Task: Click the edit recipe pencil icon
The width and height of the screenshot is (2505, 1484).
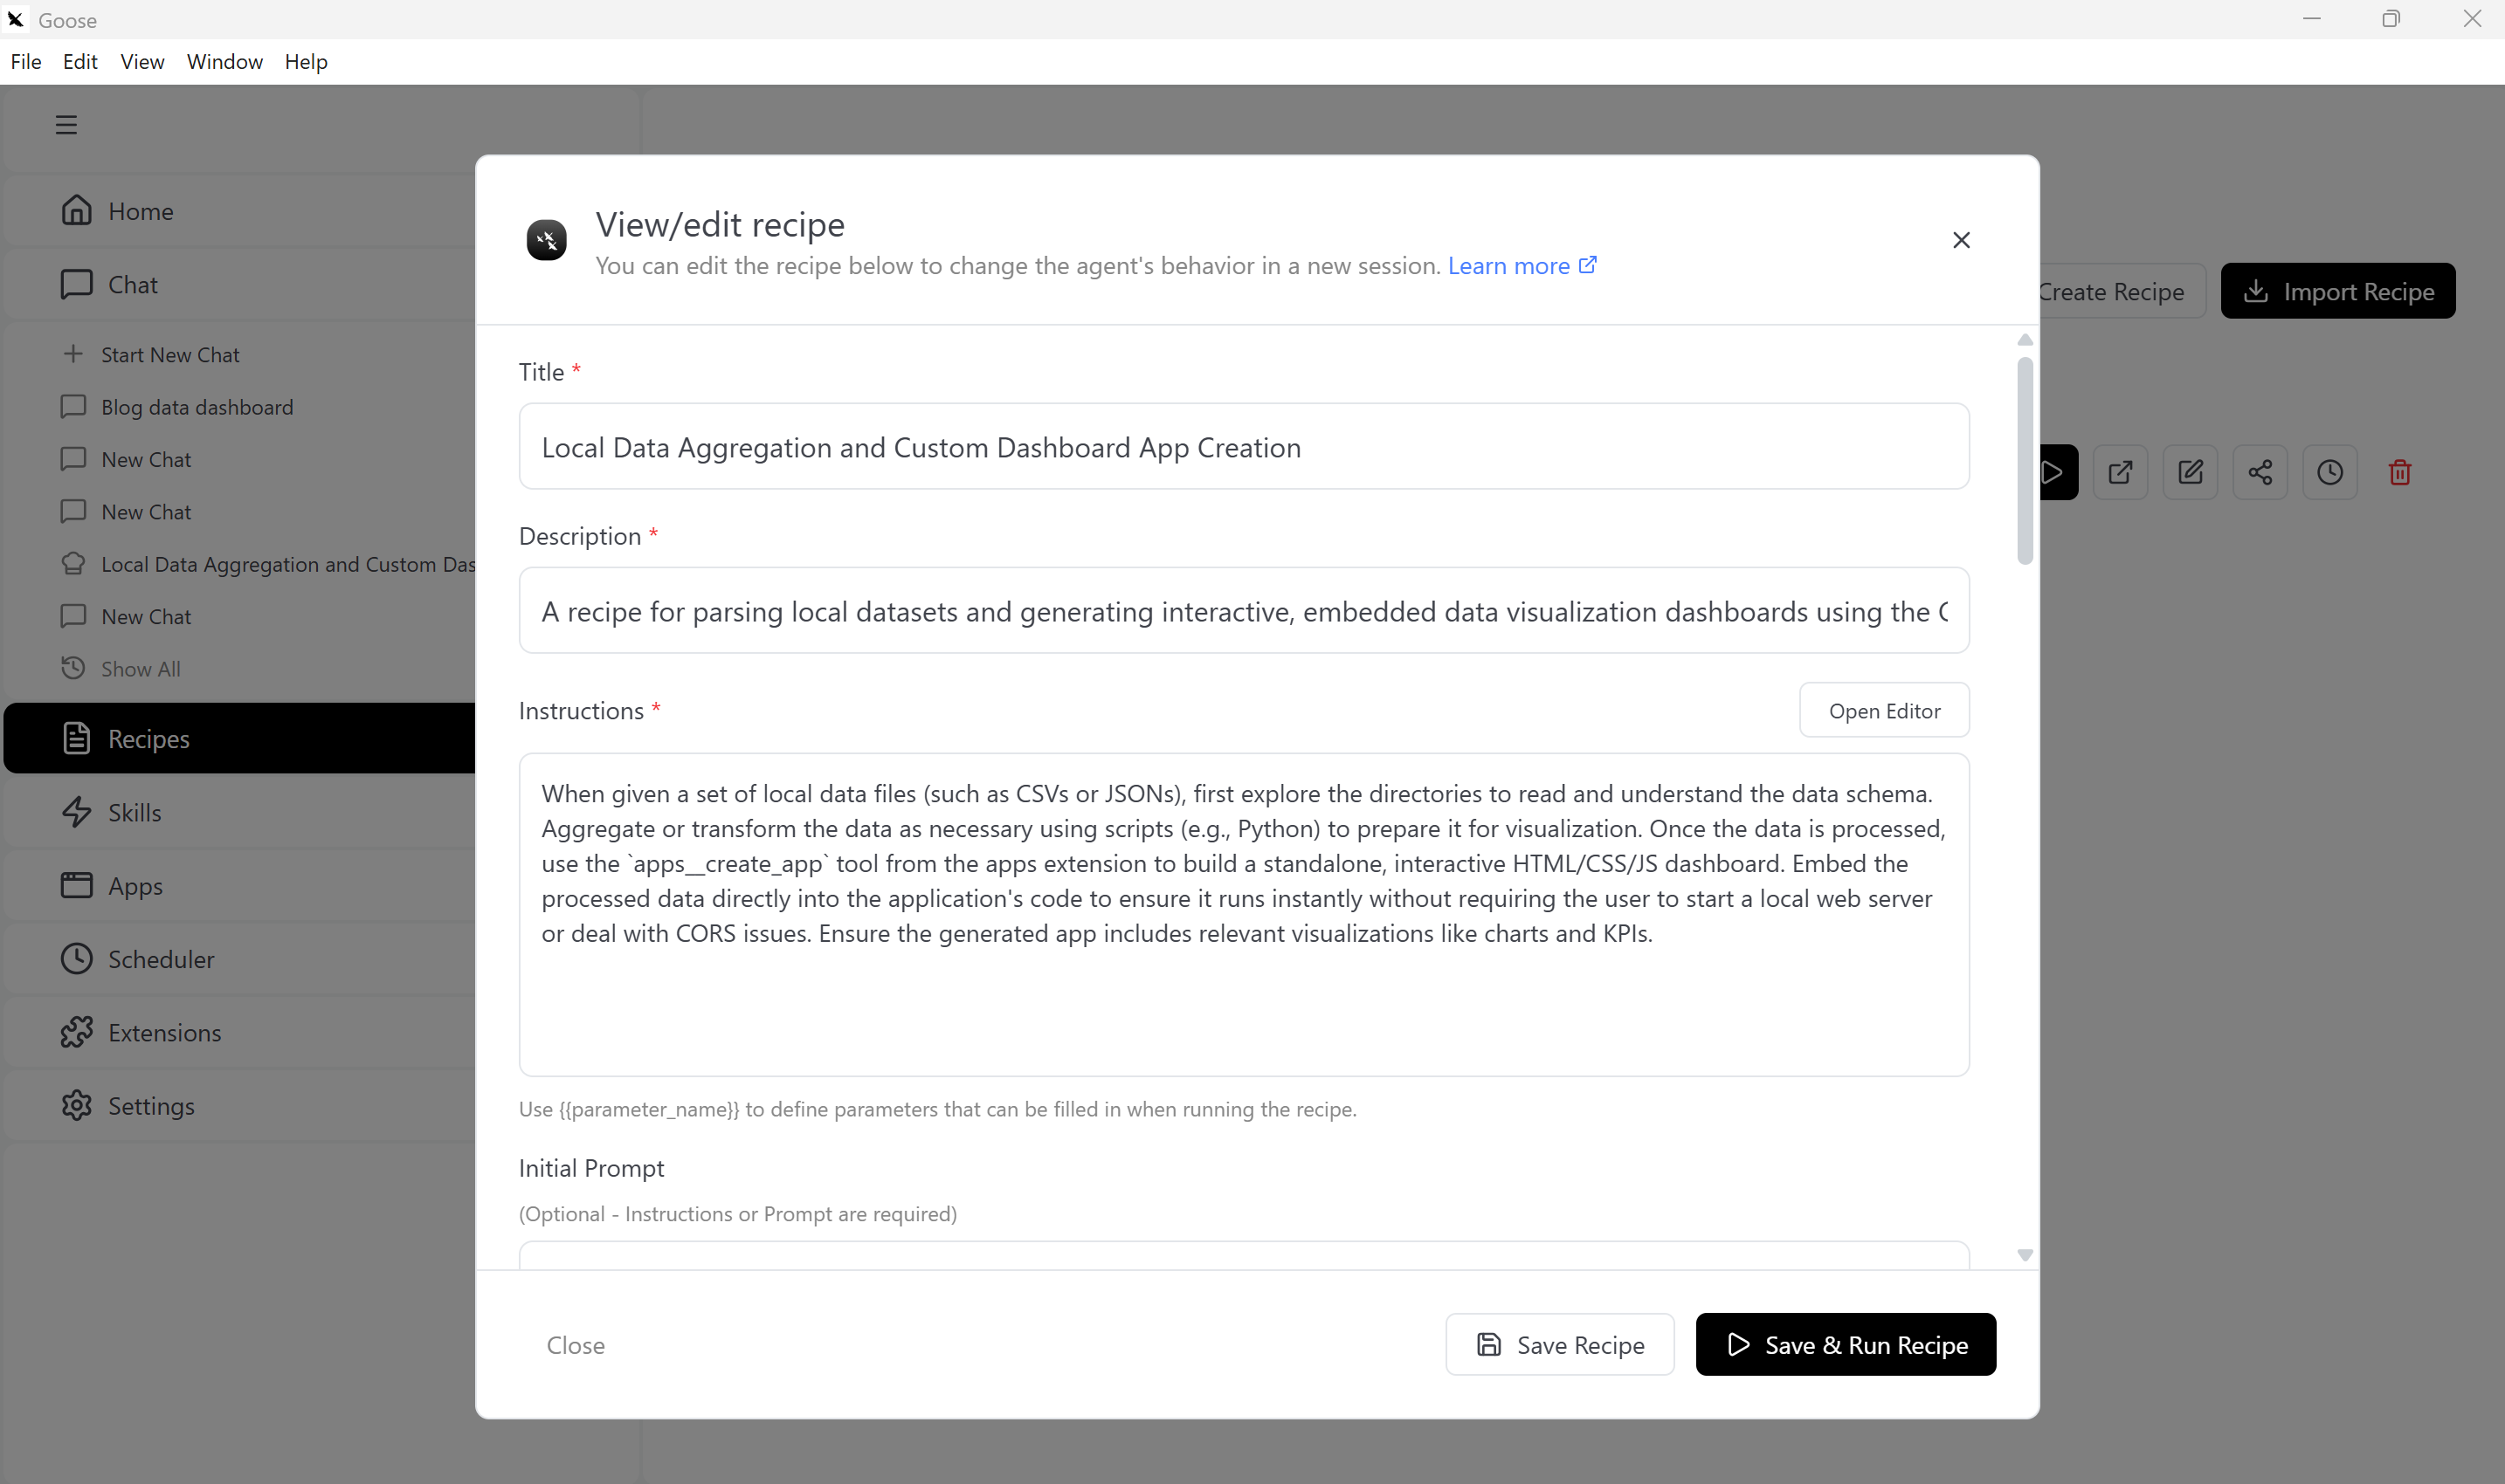Action: point(2190,472)
